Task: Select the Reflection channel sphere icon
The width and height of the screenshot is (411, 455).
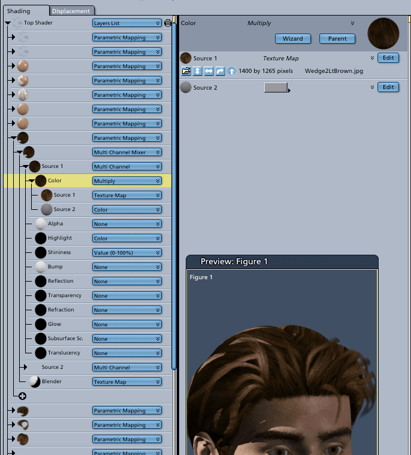Action: click(x=41, y=281)
